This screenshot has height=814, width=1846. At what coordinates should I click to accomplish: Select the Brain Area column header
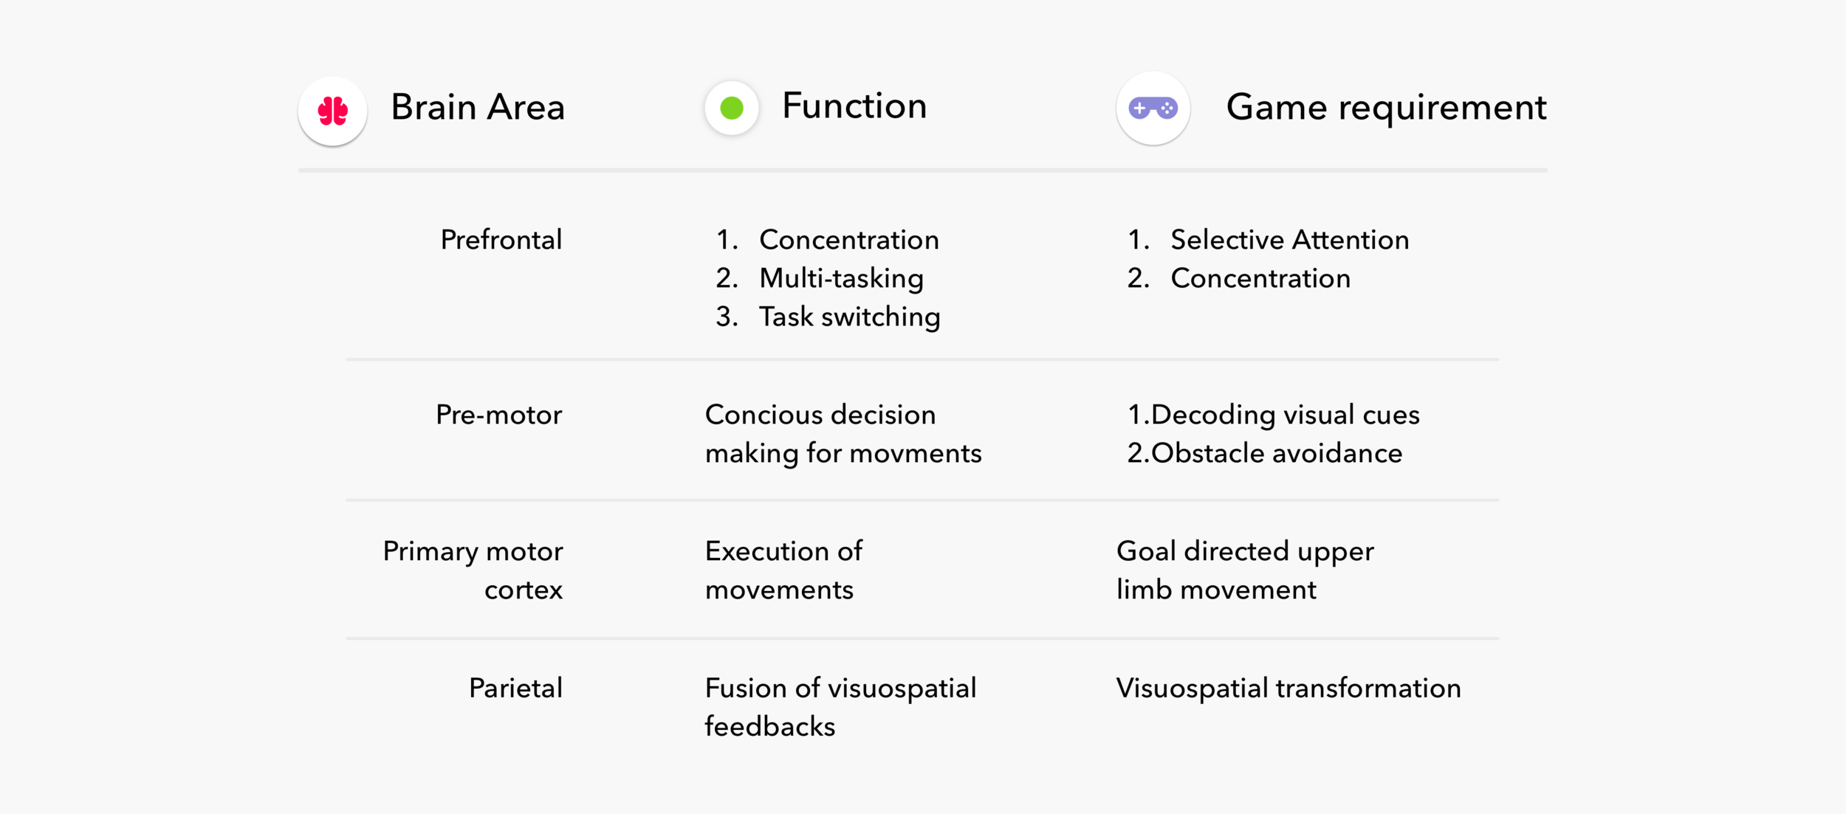click(478, 107)
